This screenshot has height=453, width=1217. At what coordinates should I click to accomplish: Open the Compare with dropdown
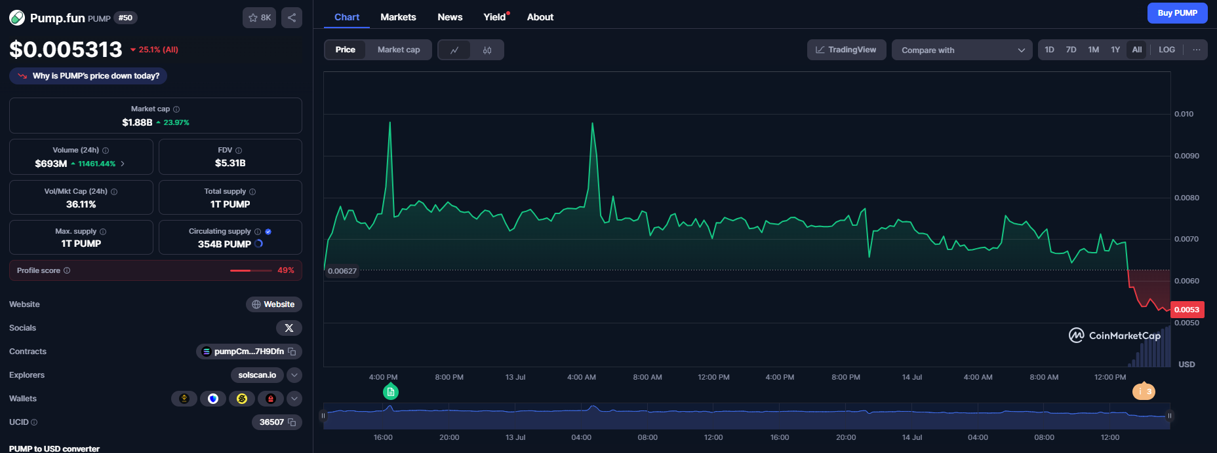pyautogui.click(x=962, y=50)
